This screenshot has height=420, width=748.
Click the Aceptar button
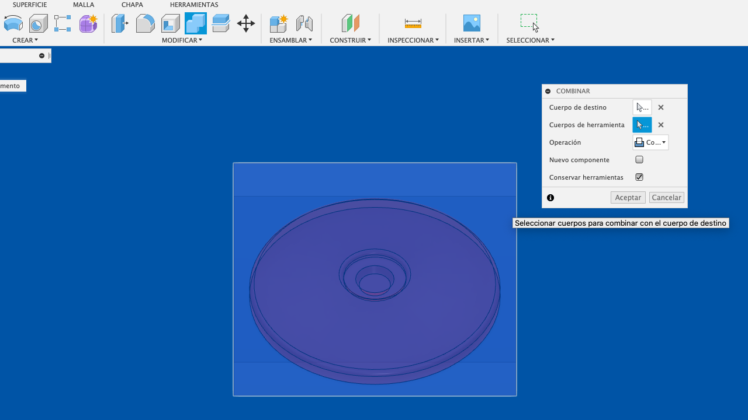(628, 198)
